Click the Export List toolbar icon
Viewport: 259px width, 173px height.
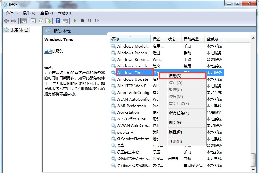[x=48, y=21]
